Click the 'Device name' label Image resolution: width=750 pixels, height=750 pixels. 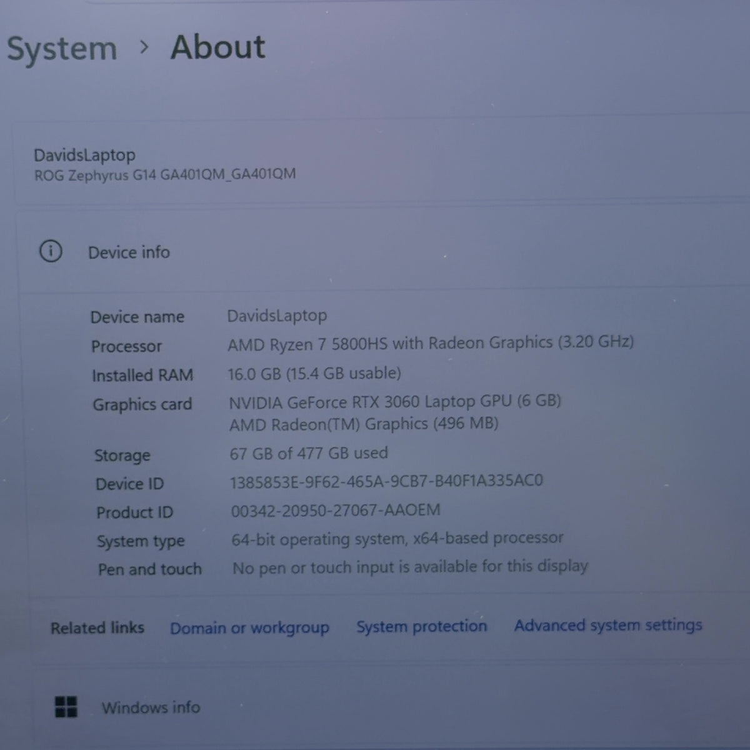137,317
